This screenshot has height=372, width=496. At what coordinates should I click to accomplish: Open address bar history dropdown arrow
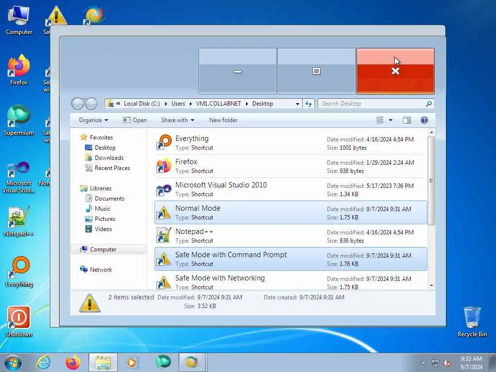297,104
